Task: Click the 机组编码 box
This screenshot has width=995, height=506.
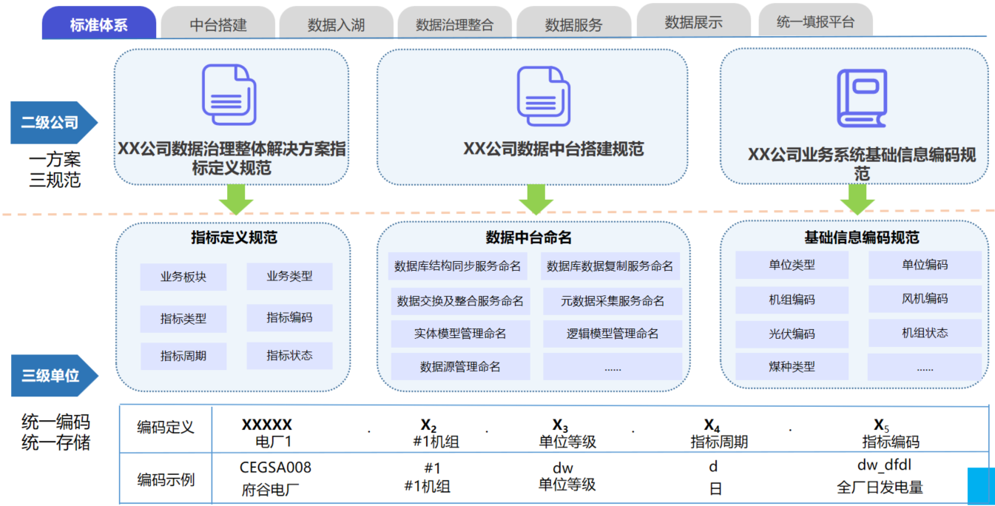Action: pos(792,300)
